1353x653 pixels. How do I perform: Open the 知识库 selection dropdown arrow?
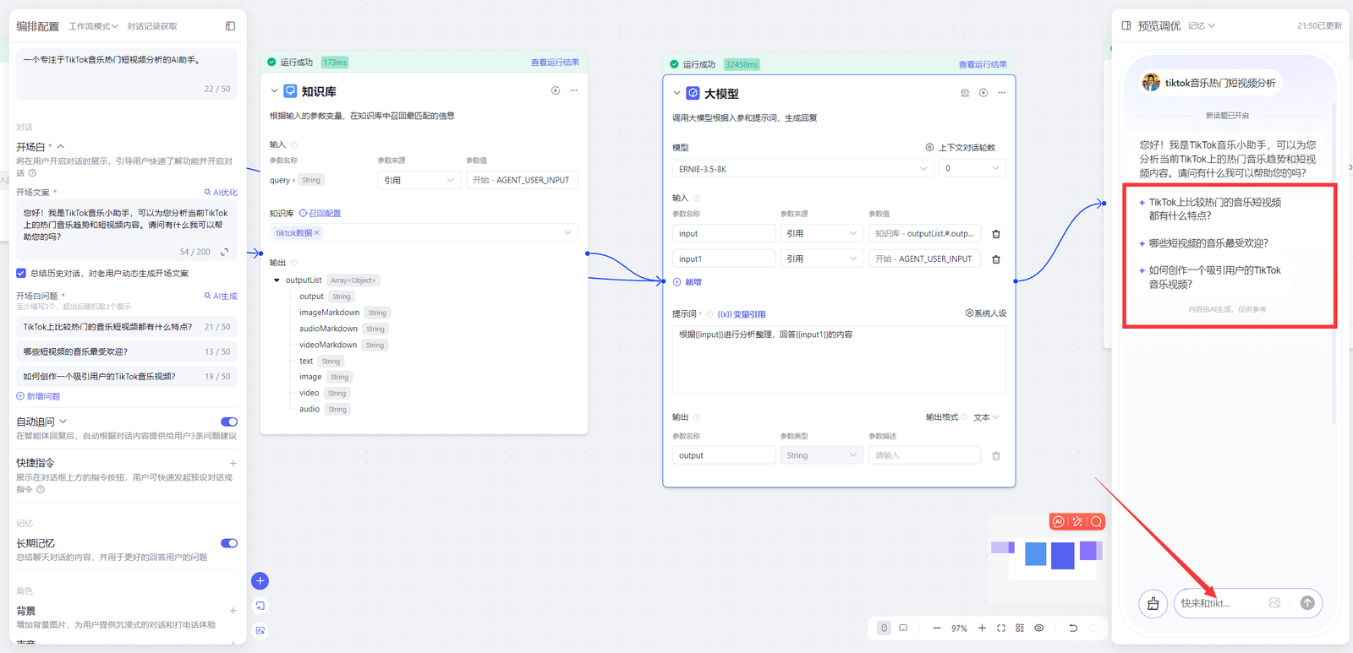coord(567,232)
